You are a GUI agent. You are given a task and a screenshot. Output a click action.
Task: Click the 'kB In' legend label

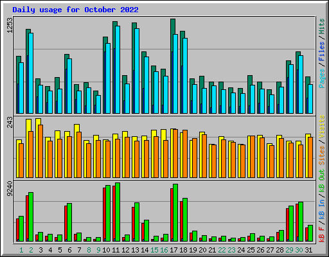[x=322, y=209]
